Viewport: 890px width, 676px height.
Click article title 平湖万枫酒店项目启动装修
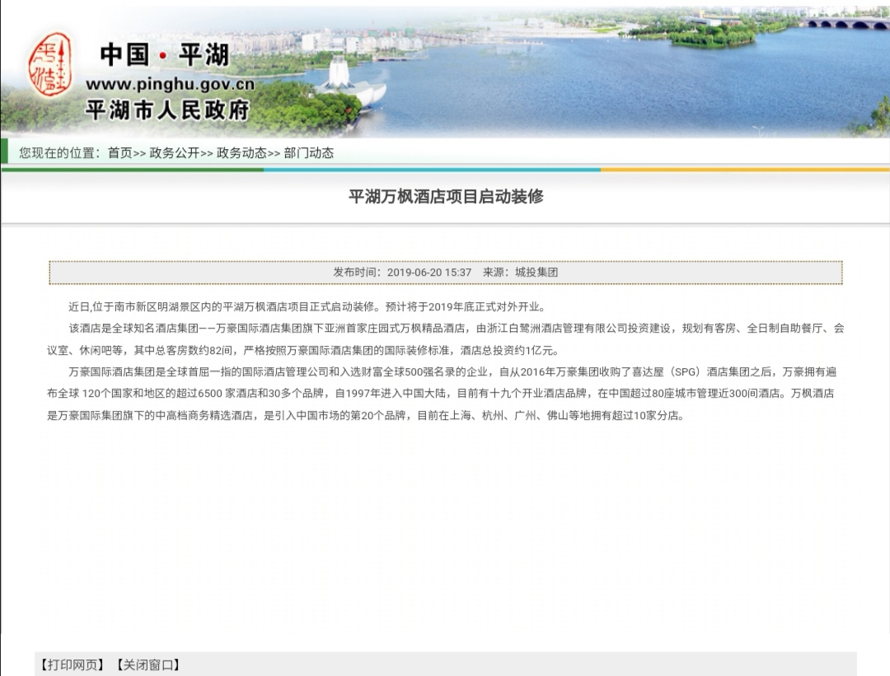pyautogui.click(x=446, y=196)
